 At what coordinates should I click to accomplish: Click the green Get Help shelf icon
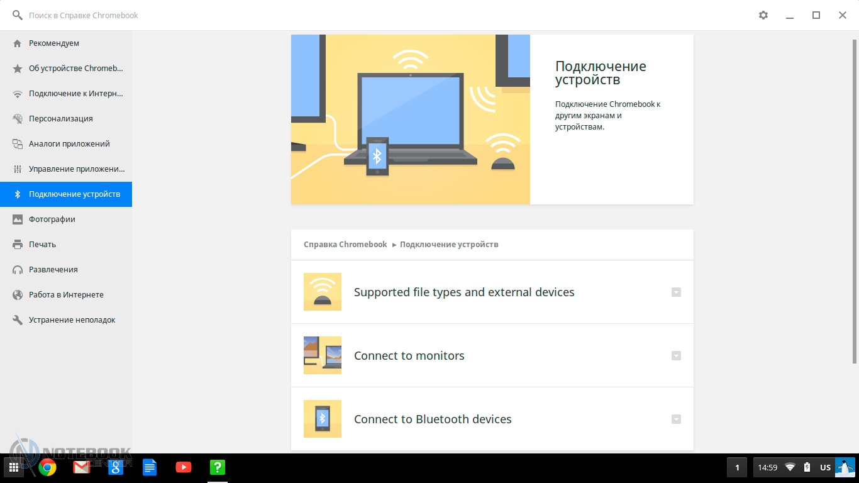click(217, 467)
